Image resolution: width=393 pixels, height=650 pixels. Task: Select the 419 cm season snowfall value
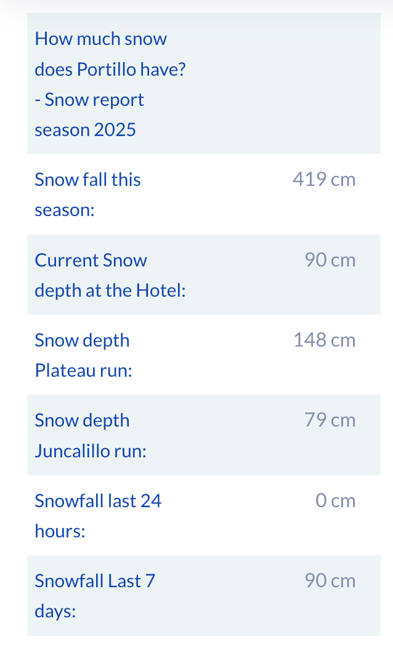(324, 180)
